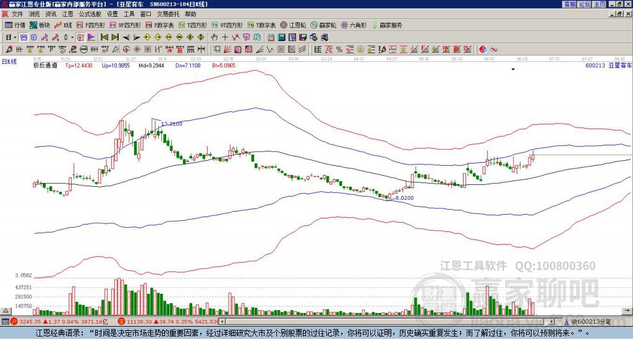Select the circle with horizontal line tool
633x339 pixels.
click(x=83, y=49)
